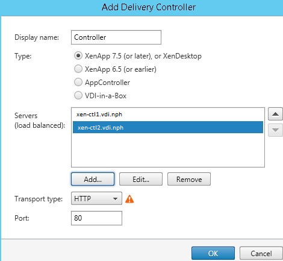Click Add... to add a server
The height and width of the screenshot is (261, 283).
point(93,179)
